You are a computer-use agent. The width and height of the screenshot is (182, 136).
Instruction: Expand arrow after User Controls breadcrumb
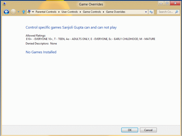click(80, 12)
